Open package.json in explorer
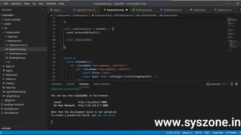Image resolution: width=241 pixels, height=135 pixels. [12, 109]
